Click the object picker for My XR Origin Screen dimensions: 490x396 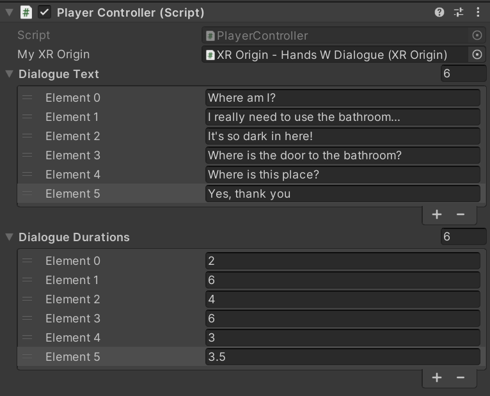(477, 55)
